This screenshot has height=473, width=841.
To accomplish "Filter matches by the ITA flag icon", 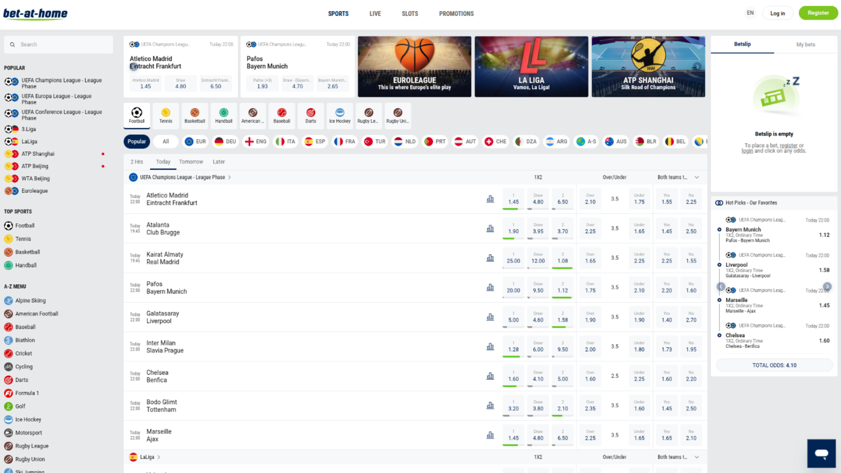I will click(285, 141).
